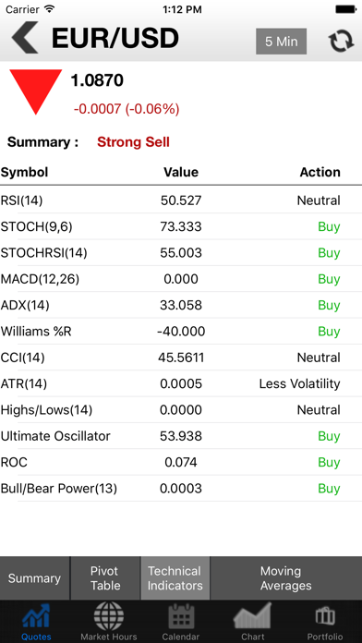
Task: Select the Technical Indicators tab
Action: (175, 578)
